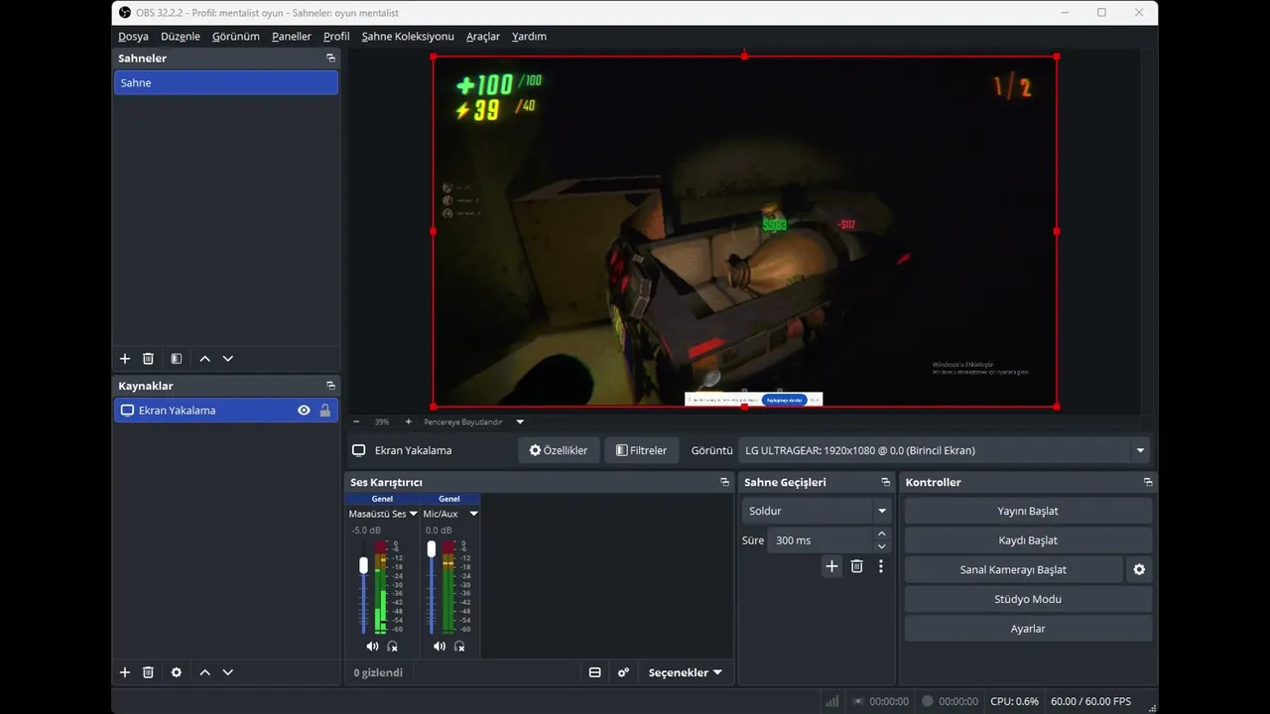
Task: Click the network status icon in the status bar
Action: 832,701
